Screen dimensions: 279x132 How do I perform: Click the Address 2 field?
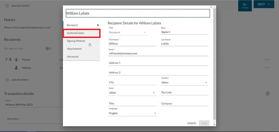(158, 72)
